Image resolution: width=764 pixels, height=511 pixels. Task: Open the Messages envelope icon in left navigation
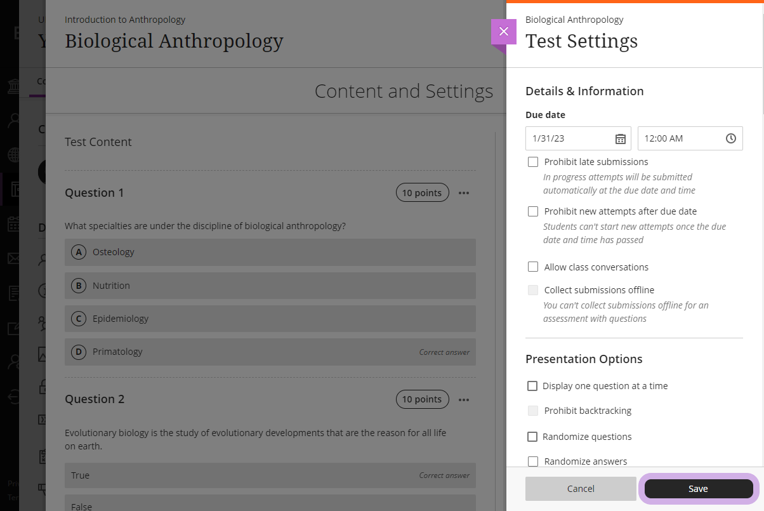[x=13, y=258]
